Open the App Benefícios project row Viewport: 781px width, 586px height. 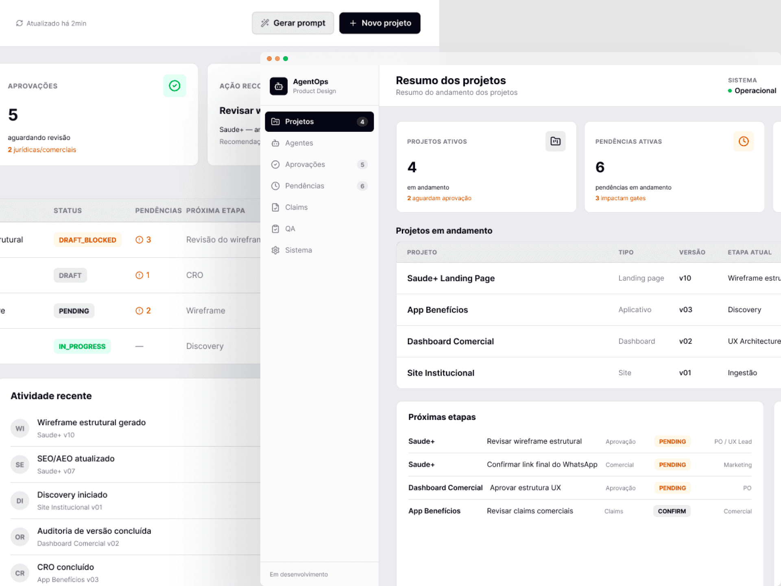(589, 310)
